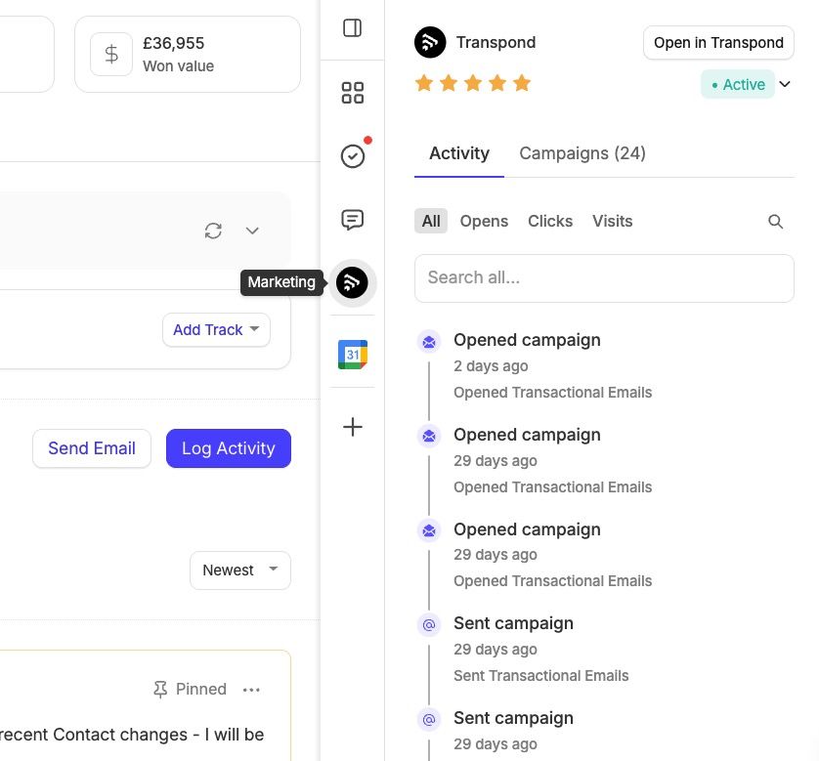Click the third rating star
This screenshot has width=819, height=761.
(x=473, y=83)
